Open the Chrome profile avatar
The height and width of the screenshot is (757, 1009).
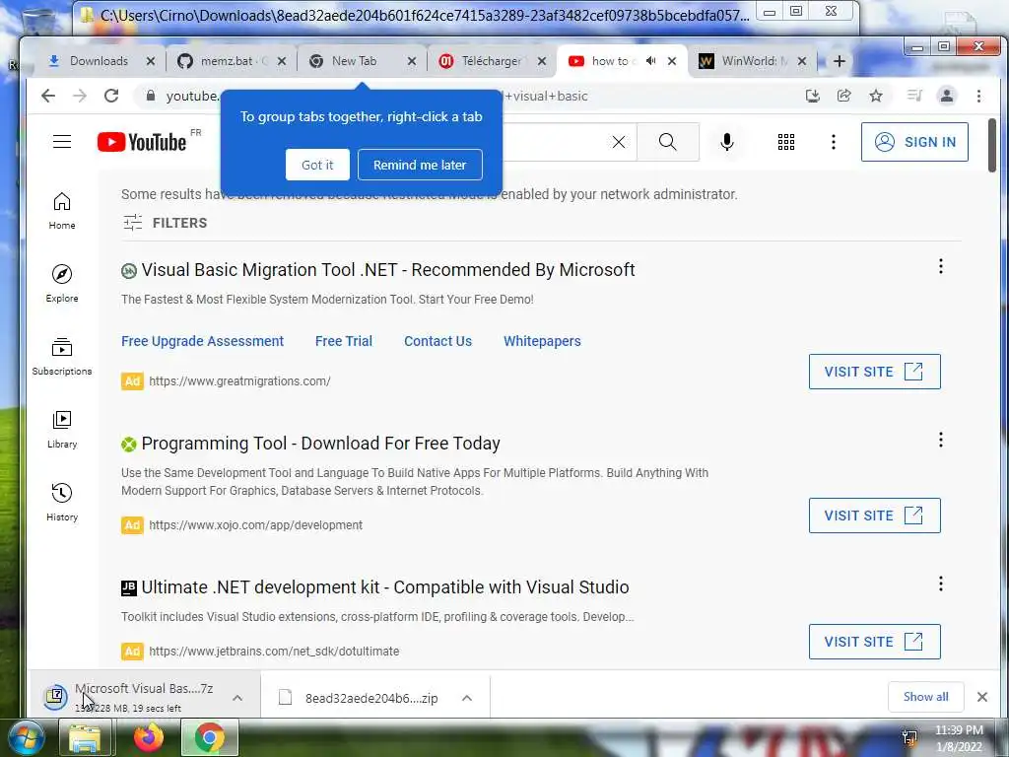coord(947,96)
